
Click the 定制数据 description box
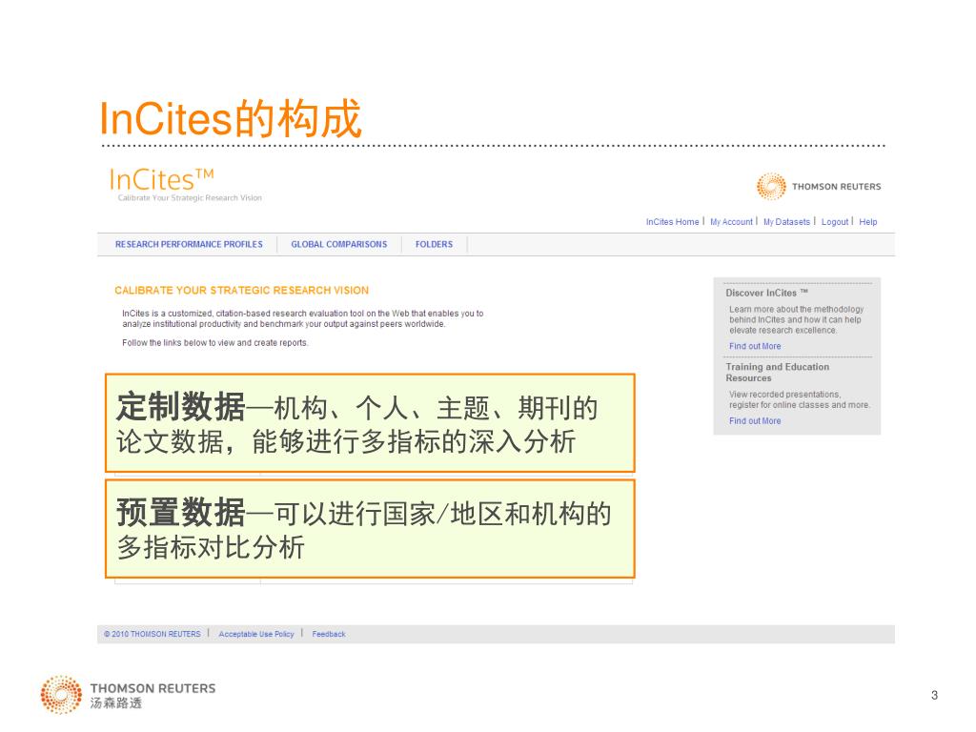371,423
